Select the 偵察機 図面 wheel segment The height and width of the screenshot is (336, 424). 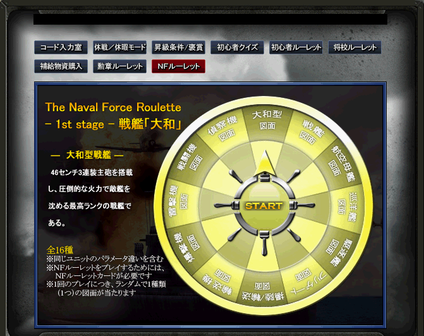(223, 129)
